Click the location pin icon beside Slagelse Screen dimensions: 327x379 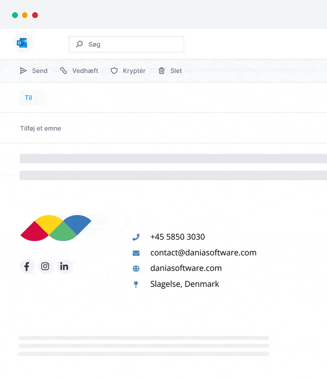point(136,284)
